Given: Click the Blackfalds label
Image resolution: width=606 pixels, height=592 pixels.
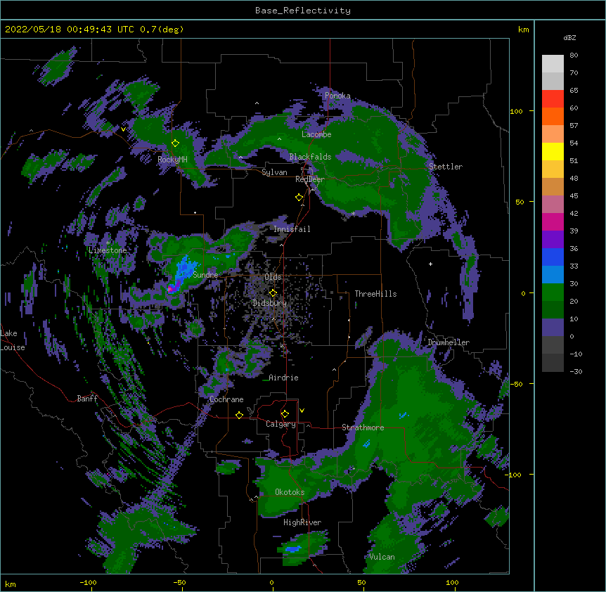Looking at the screenshot, I should click(310, 157).
